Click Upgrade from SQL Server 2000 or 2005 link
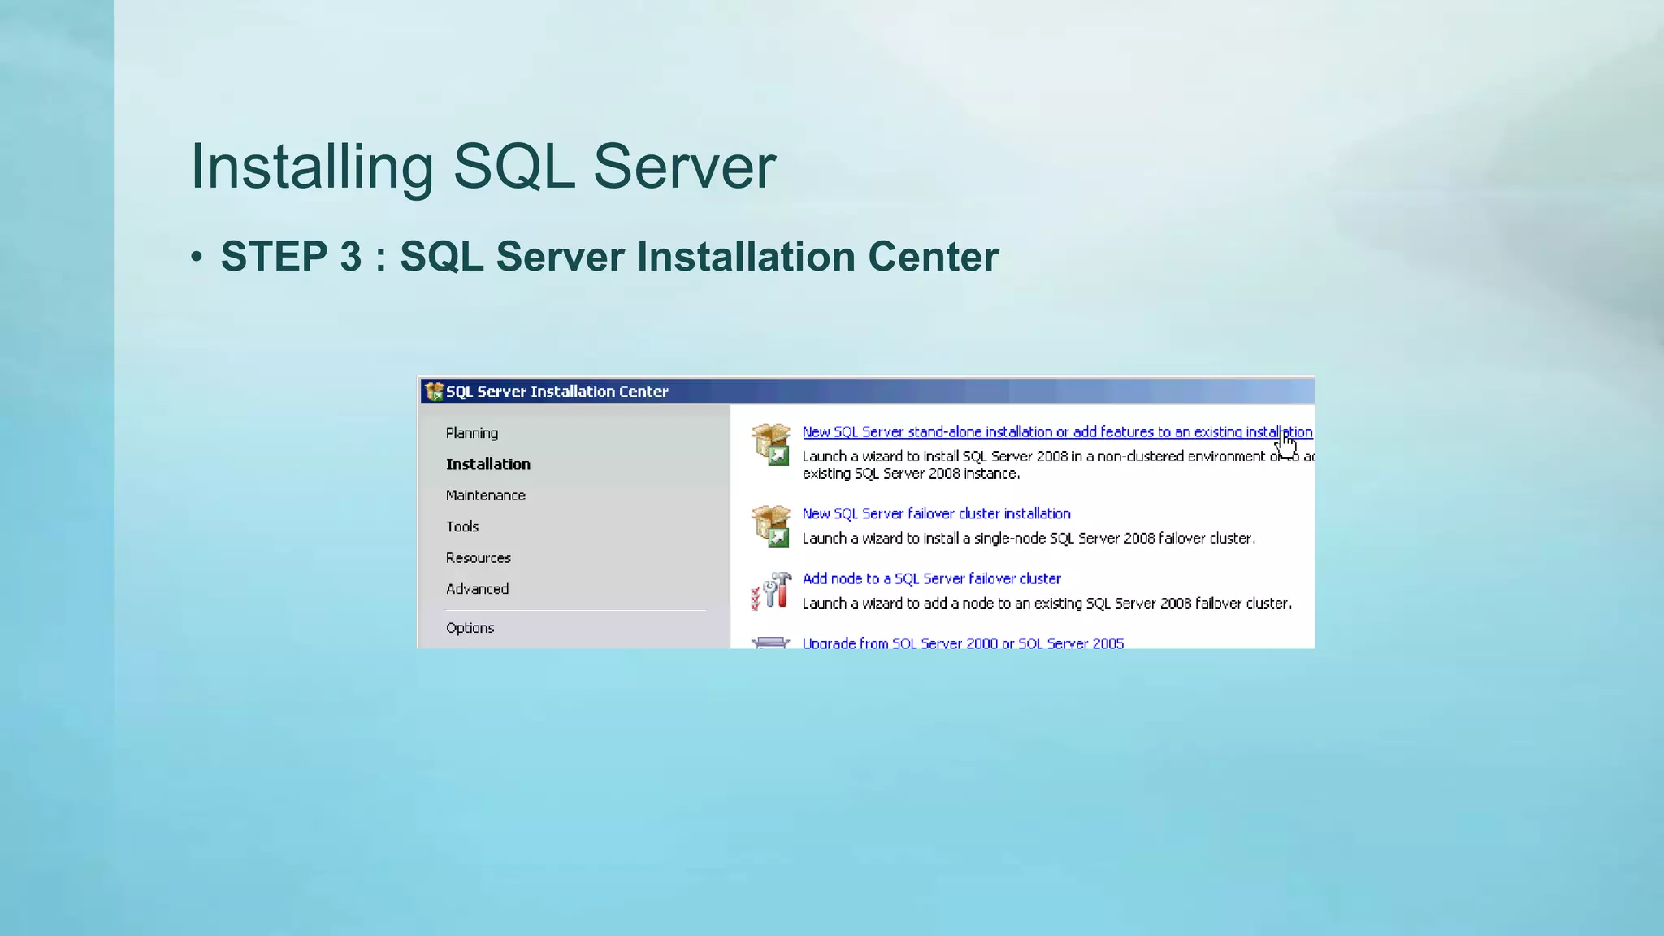The width and height of the screenshot is (1664, 936). pyautogui.click(x=964, y=643)
